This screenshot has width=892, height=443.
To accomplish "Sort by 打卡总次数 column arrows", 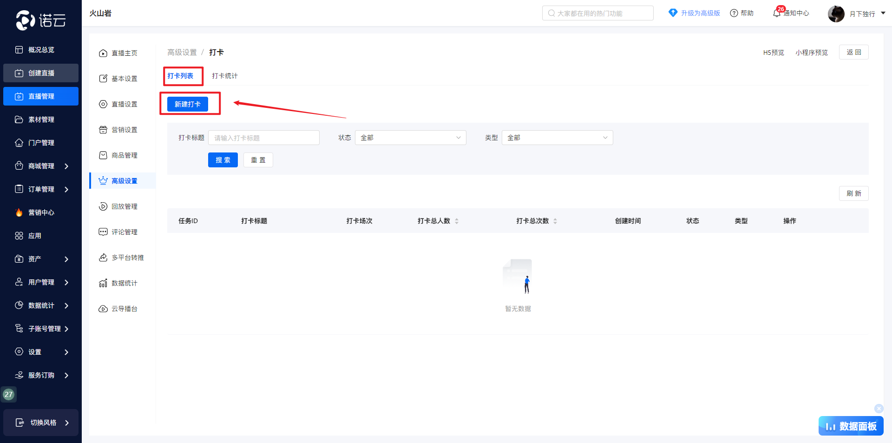I will coord(555,221).
